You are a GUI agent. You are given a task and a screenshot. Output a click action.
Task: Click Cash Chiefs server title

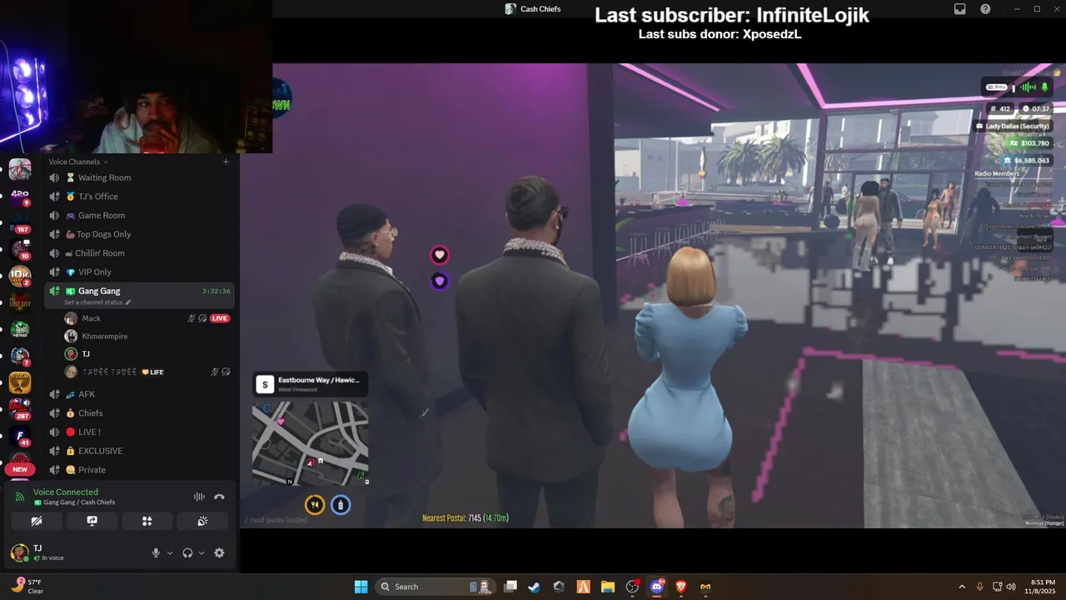(533, 9)
